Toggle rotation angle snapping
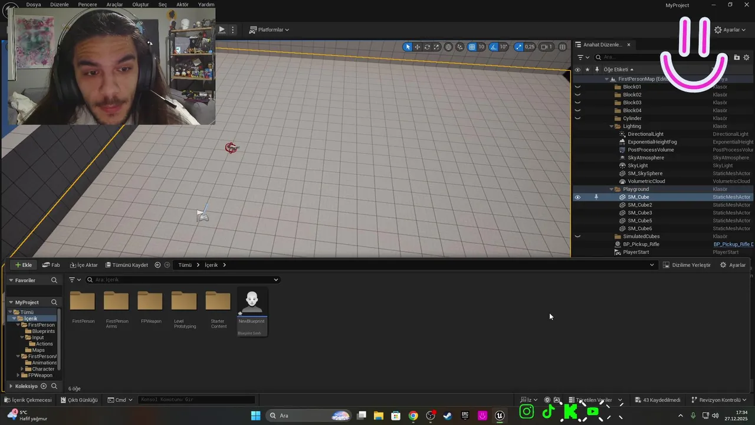This screenshot has width=755, height=425. coord(494,47)
